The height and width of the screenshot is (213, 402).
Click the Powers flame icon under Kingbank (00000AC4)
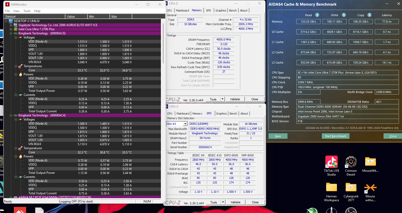[x=20, y=156]
